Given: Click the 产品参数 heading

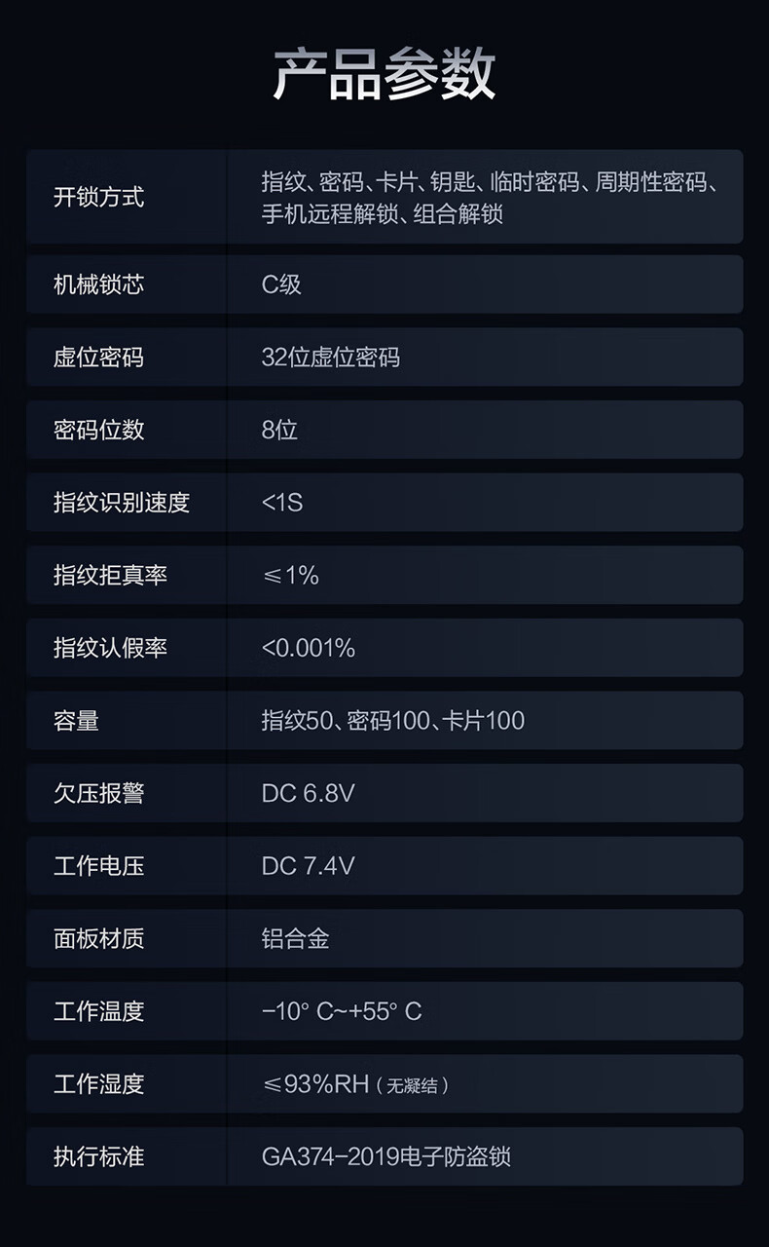Looking at the screenshot, I should pyautogui.click(x=384, y=75).
